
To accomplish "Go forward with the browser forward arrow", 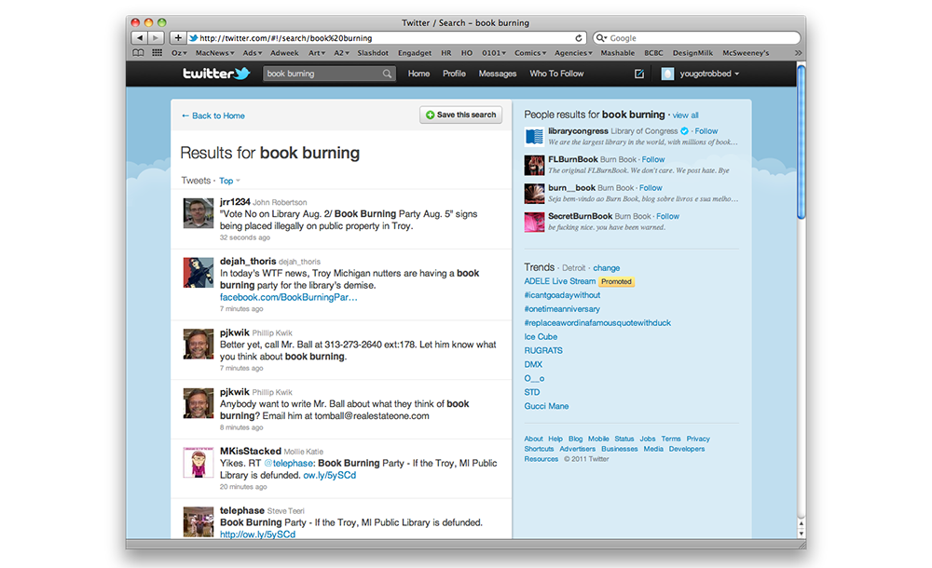I will pyautogui.click(x=155, y=37).
